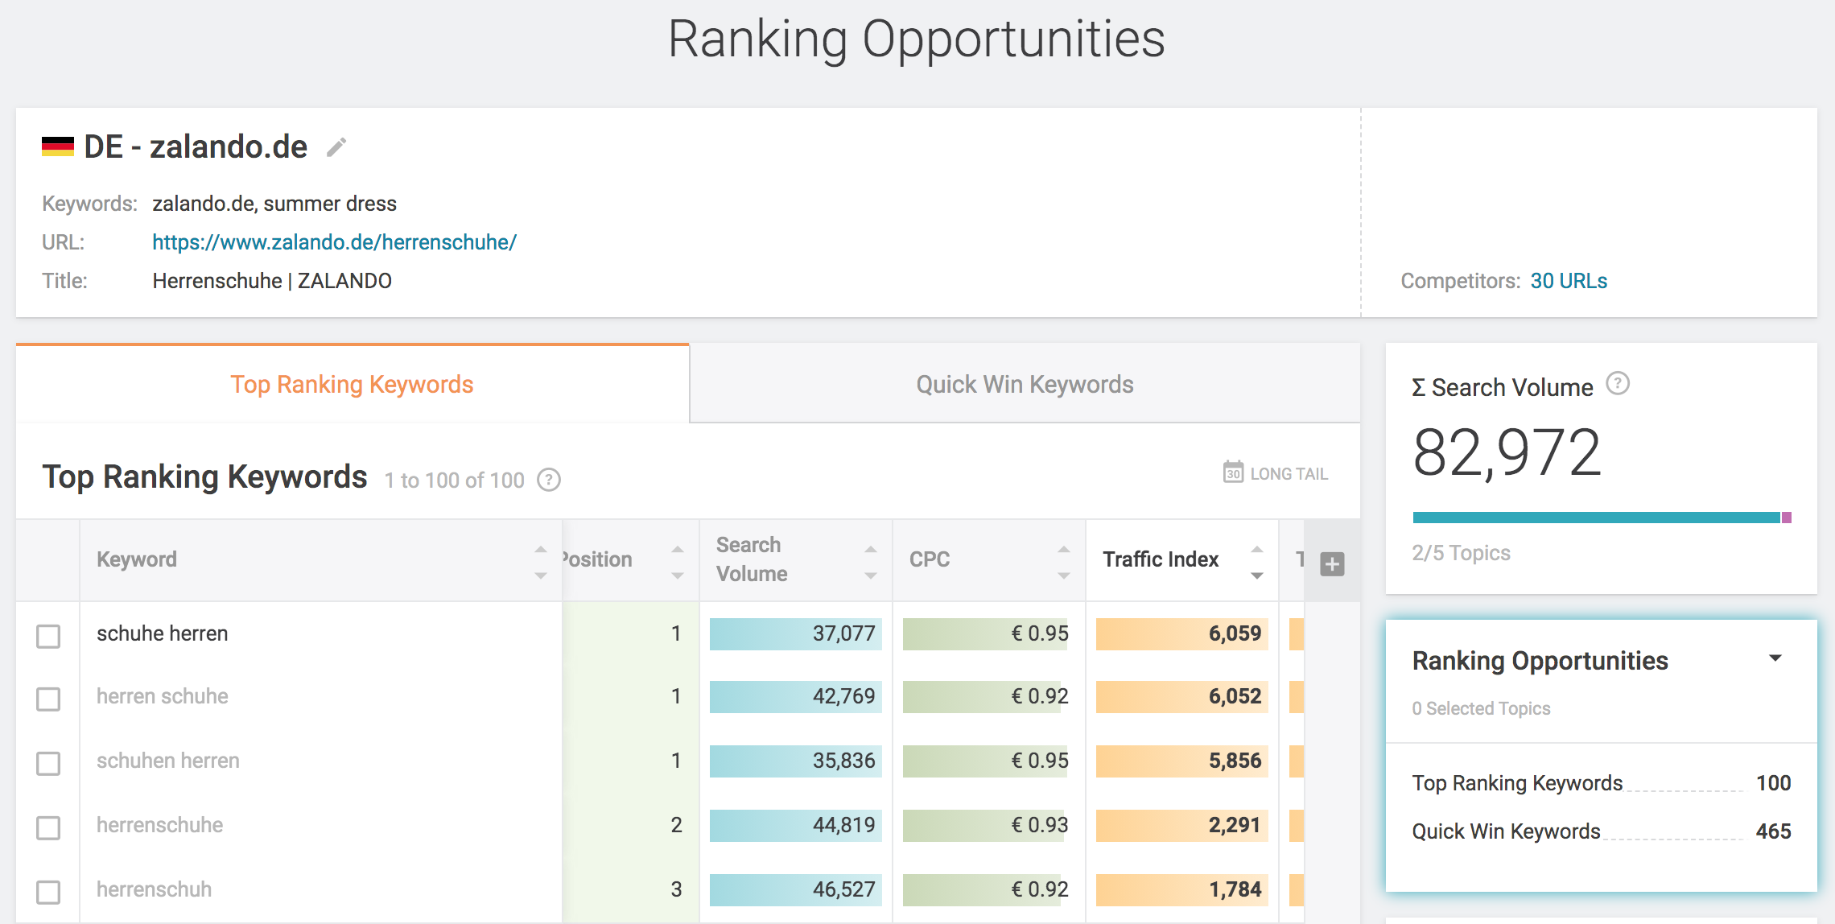This screenshot has height=924, width=1835.
Task: Click the keyword herrenschuh
Action: (155, 889)
